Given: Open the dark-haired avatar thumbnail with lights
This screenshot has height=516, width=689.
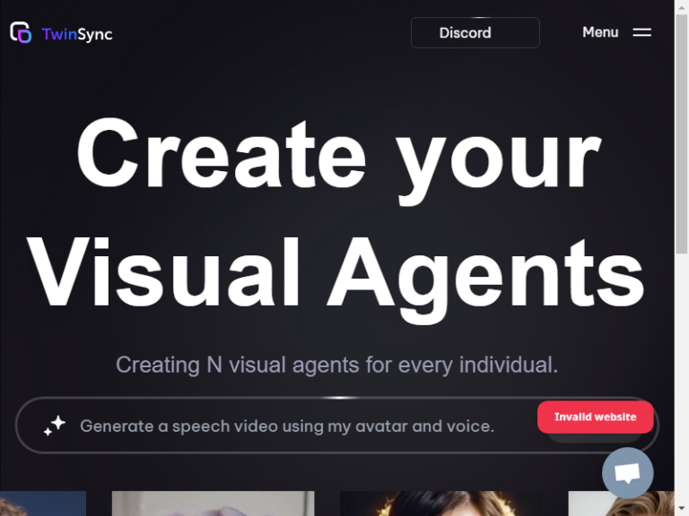Looking at the screenshot, I should point(441,503).
